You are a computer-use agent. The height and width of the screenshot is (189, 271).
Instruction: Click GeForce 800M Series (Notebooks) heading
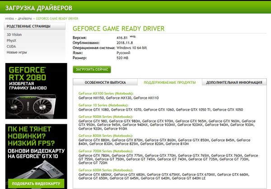(106, 135)
